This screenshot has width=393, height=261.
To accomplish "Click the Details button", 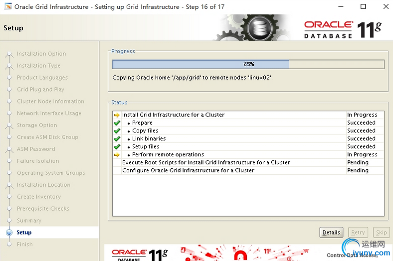I will tap(331, 233).
